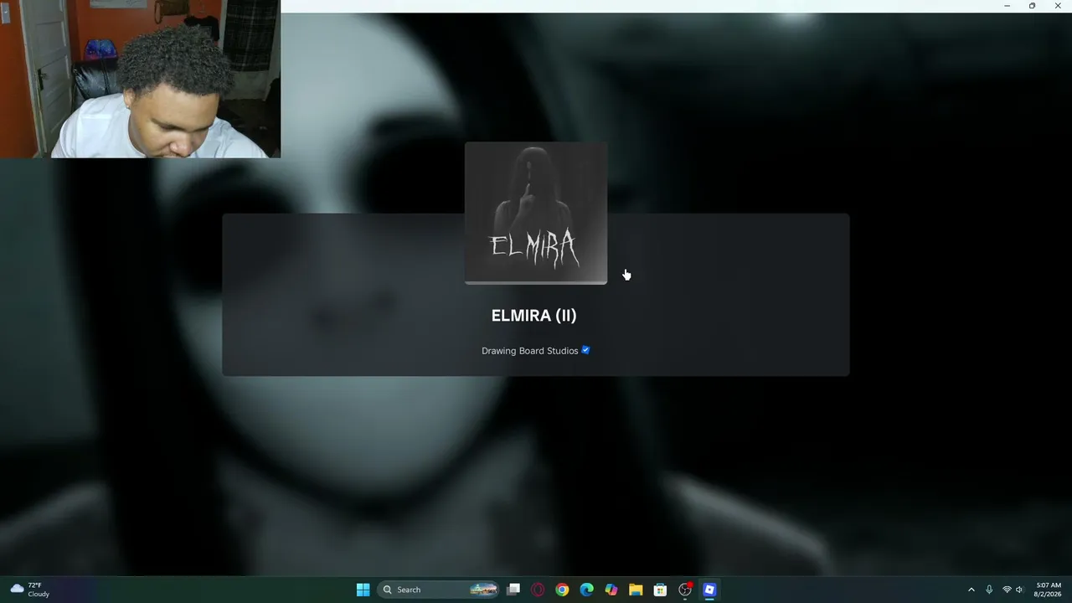1072x603 pixels.
Task: Click the verified badge beside Drawing Board Studios
Action: point(585,350)
